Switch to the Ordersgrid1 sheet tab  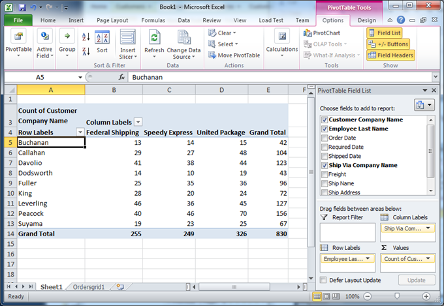(89, 287)
